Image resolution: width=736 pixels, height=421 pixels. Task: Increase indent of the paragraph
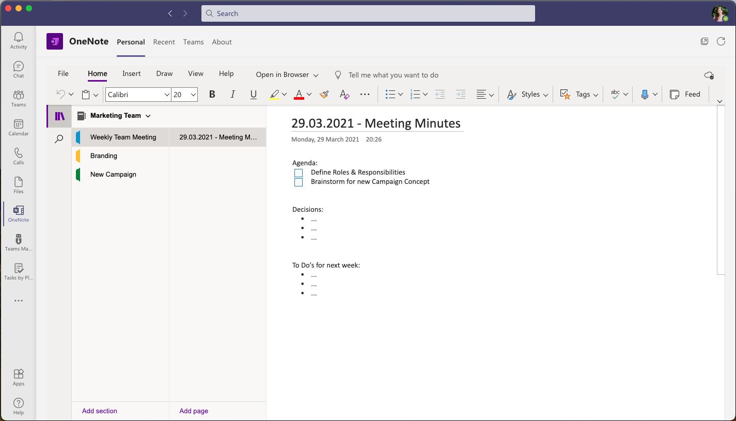click(x=461, y=95)
